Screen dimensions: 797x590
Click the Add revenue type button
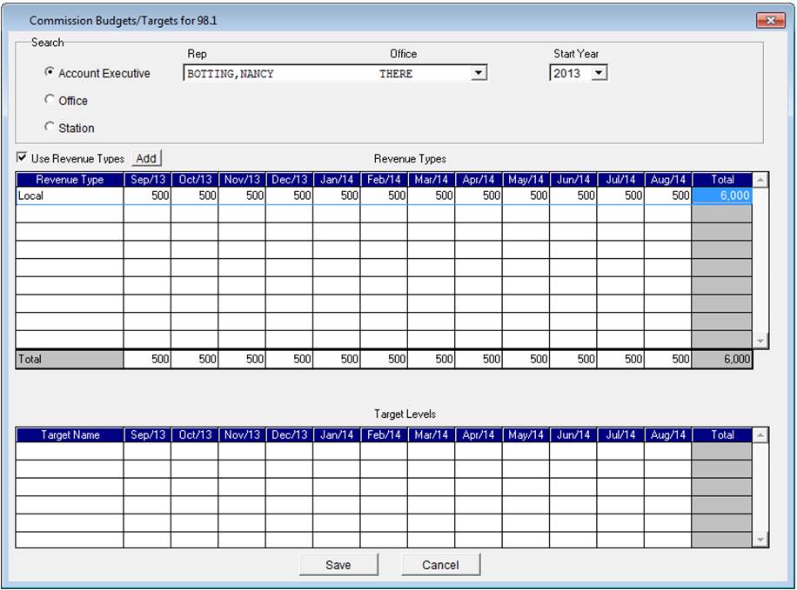146,158
